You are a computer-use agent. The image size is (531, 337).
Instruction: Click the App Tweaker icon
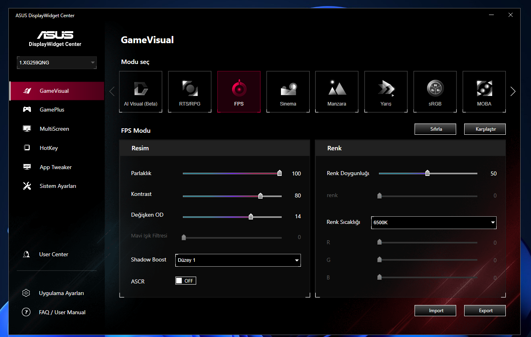tap(27, 167)
